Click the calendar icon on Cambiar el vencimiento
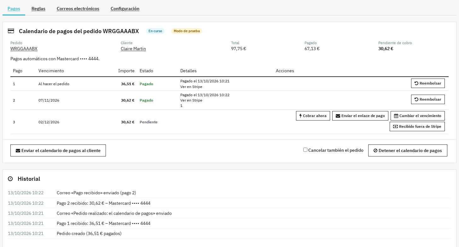 (x=396, y=116)
